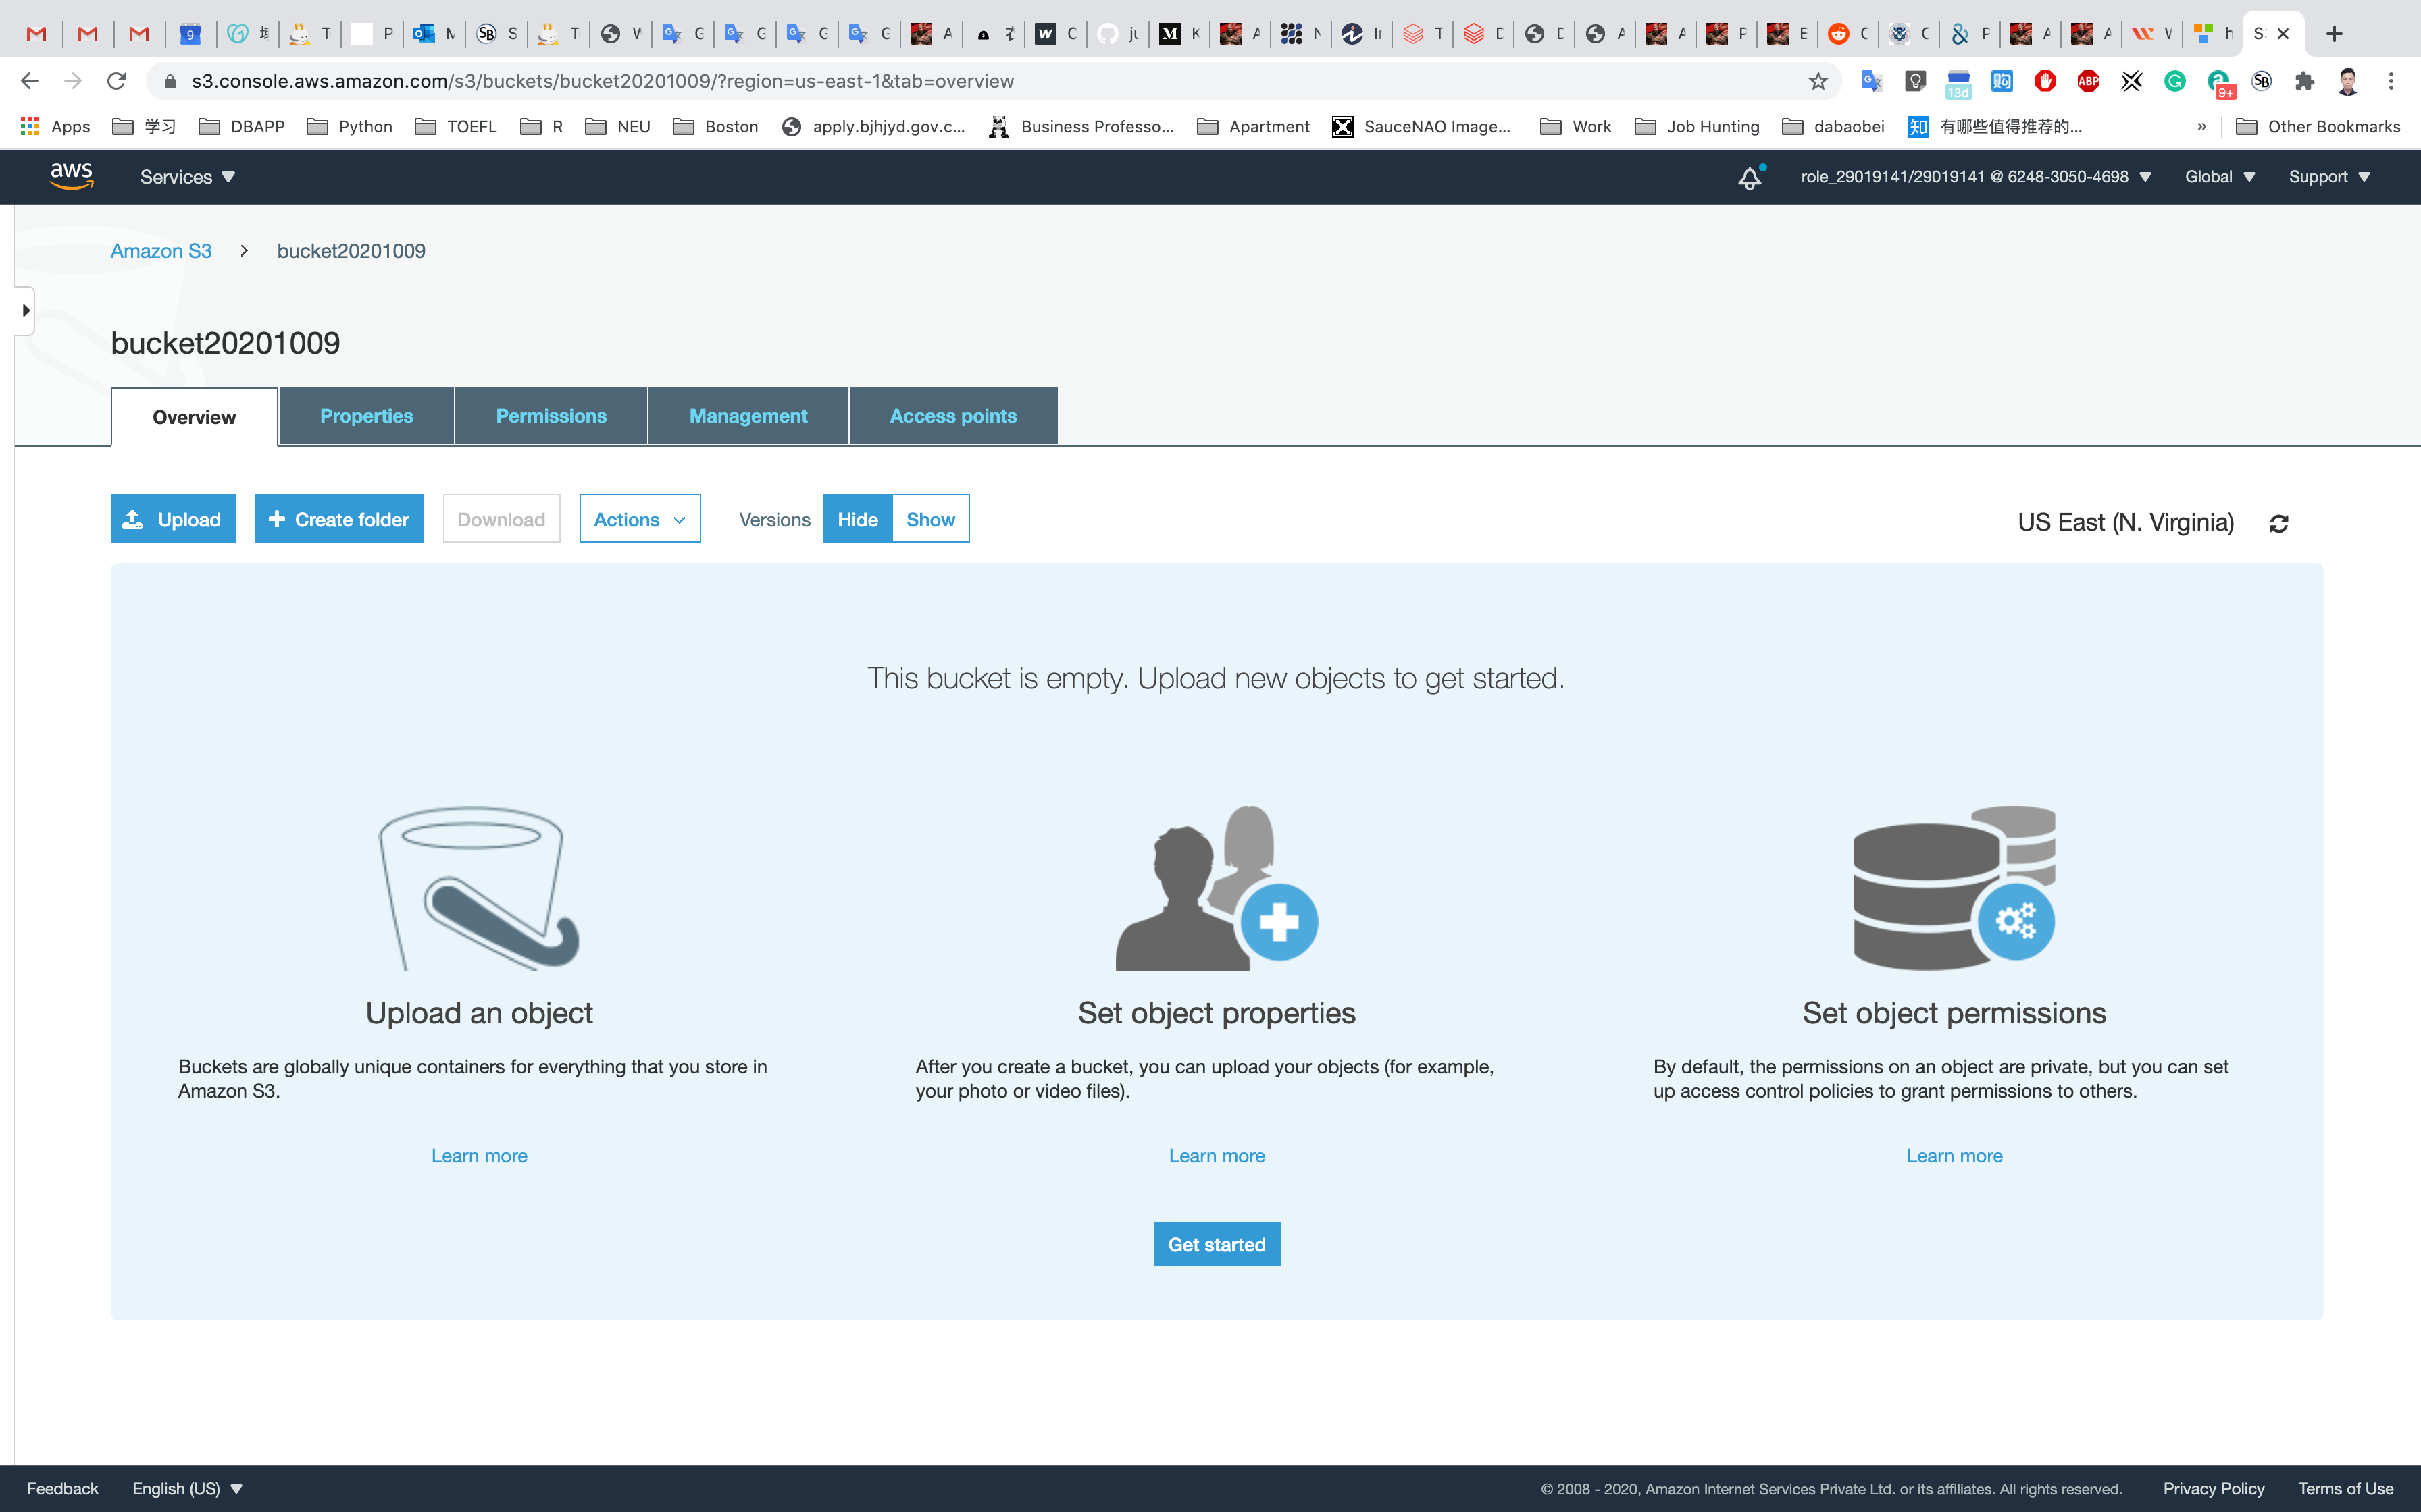Open the Amazon S3 breadcrumb link

(161, 251)
